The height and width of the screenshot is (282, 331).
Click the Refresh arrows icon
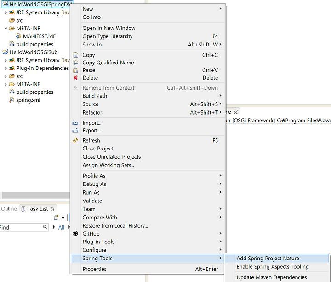(x=75, y=140)
